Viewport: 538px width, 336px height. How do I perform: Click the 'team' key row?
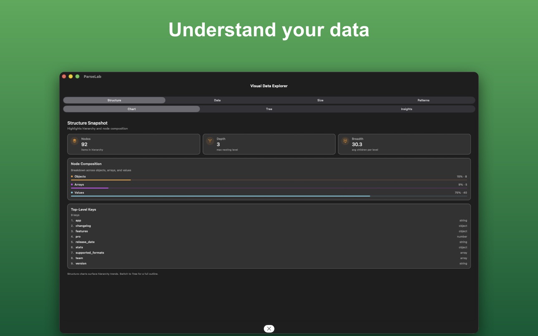pos(269,258)
